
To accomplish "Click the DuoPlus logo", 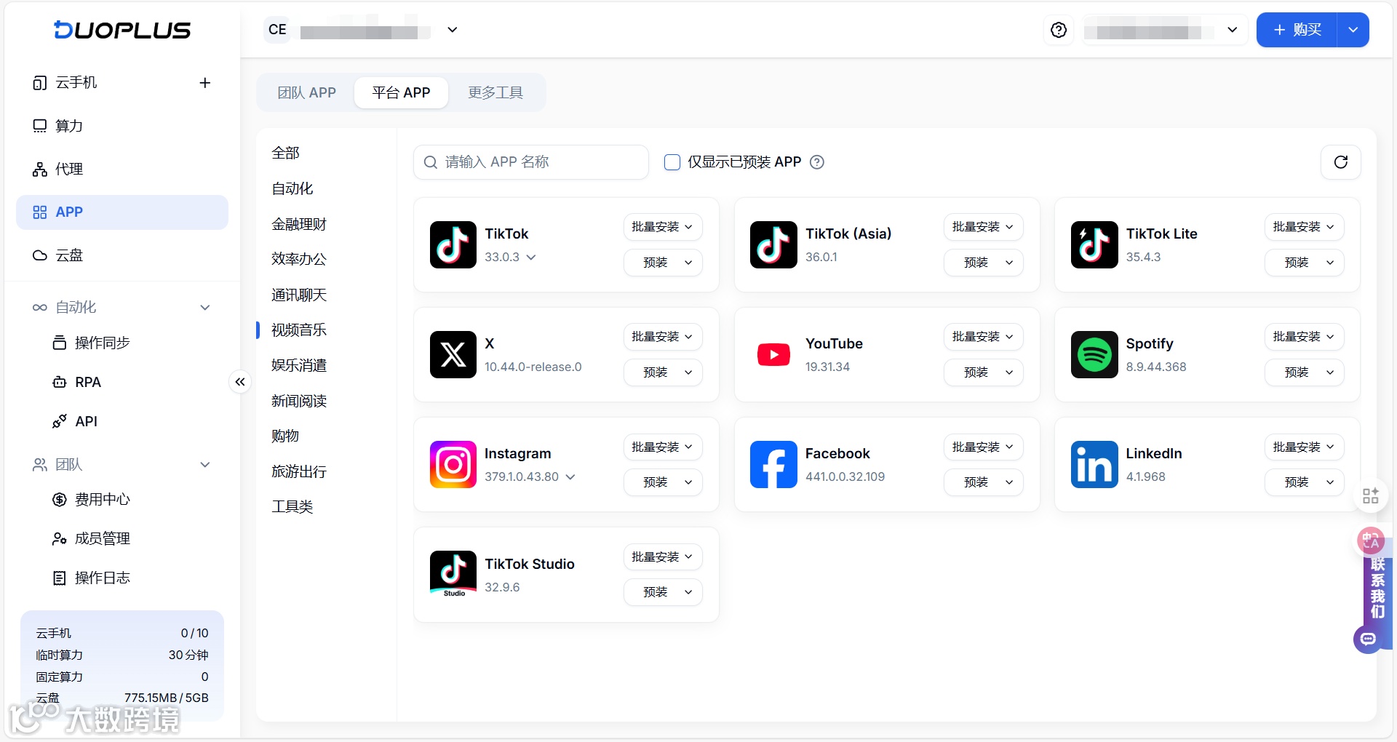I will [122, 30].
